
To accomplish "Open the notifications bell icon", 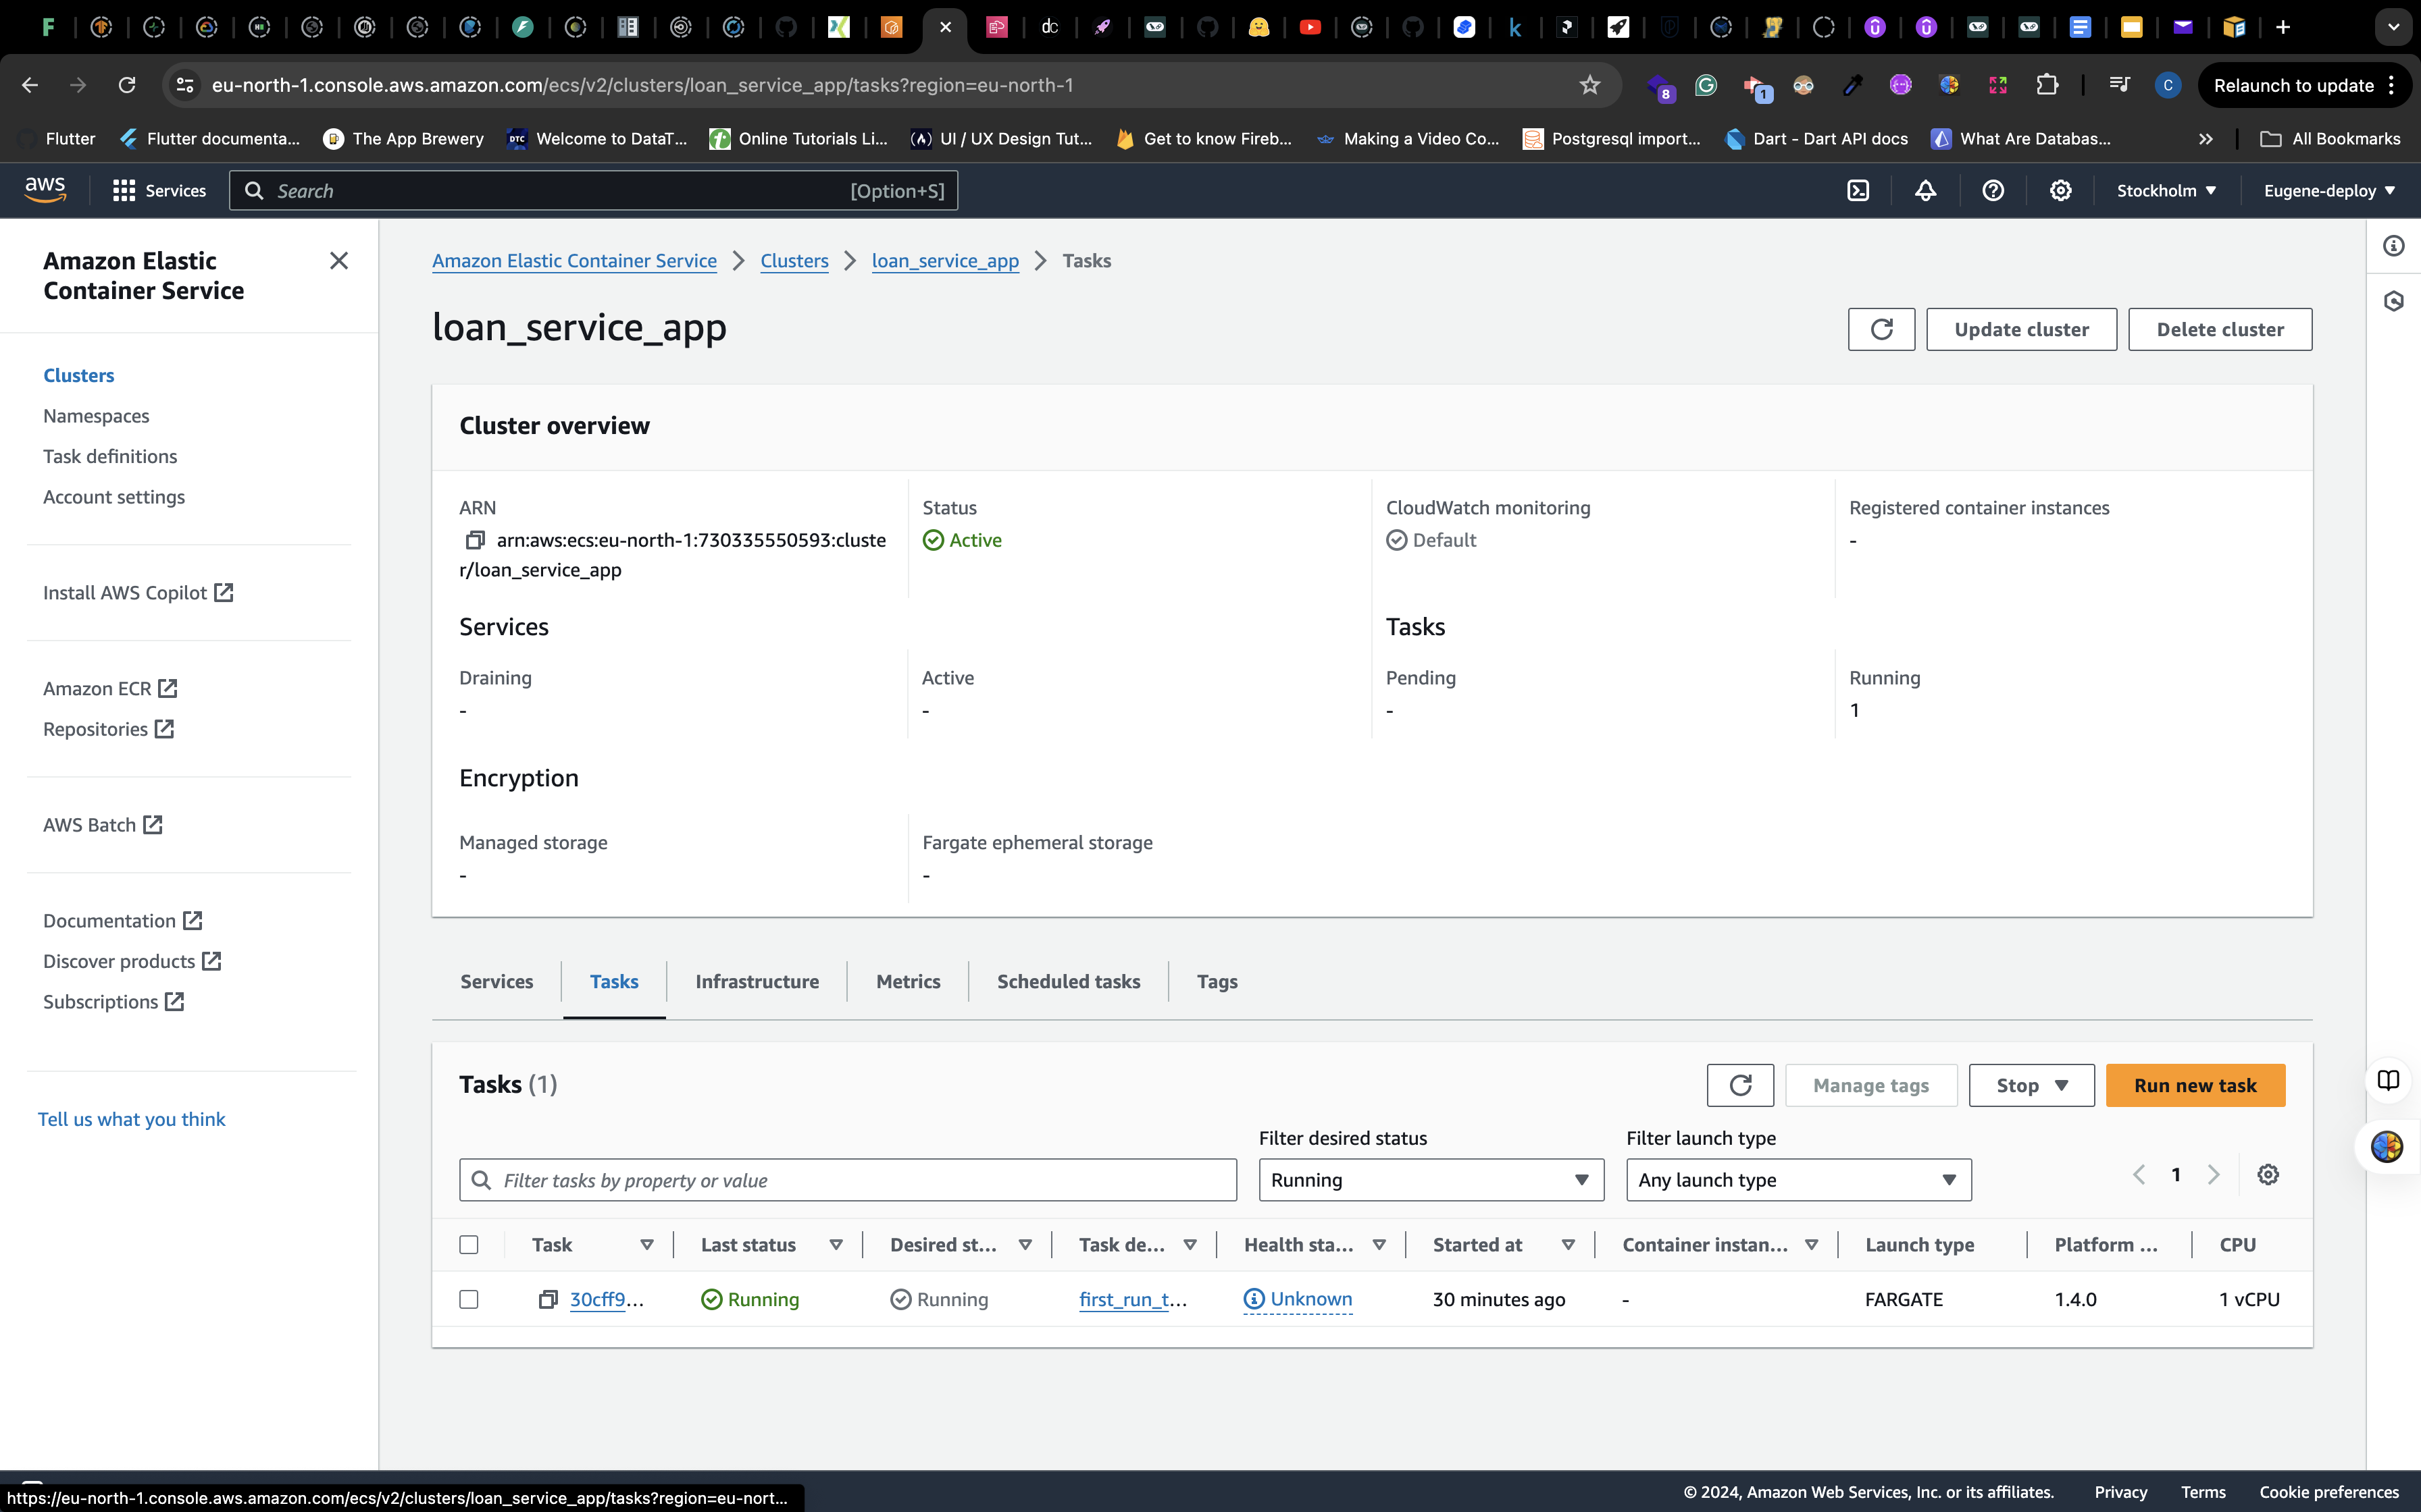I will tap(1925, 190).
